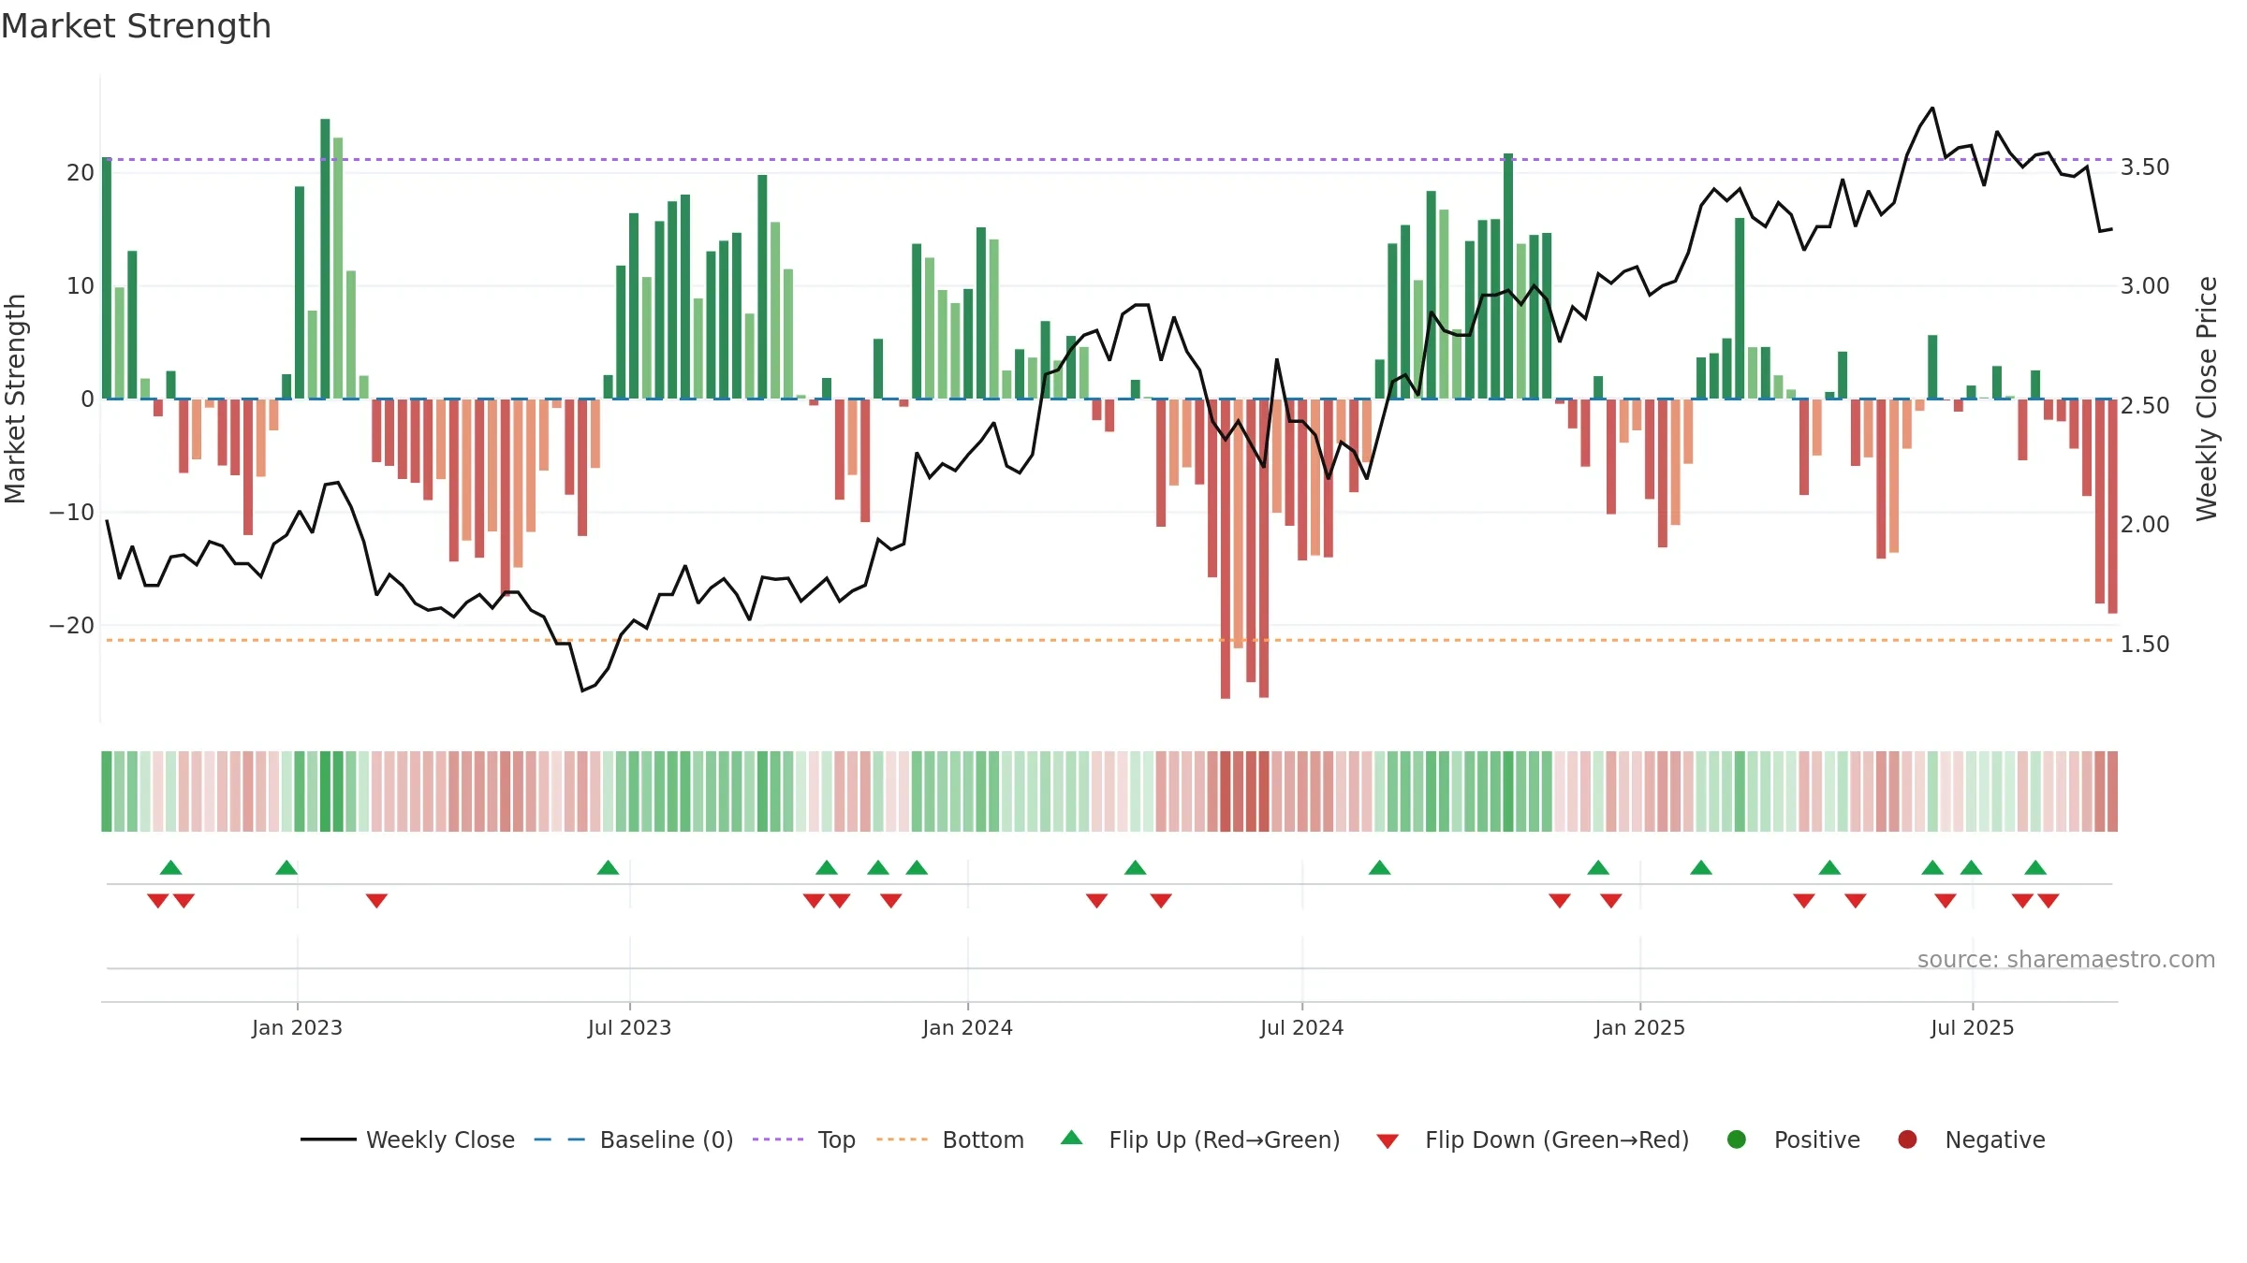
Task: Select the last Flip Up triangle after Jul 2025
Action: (x=2035, y=867)
